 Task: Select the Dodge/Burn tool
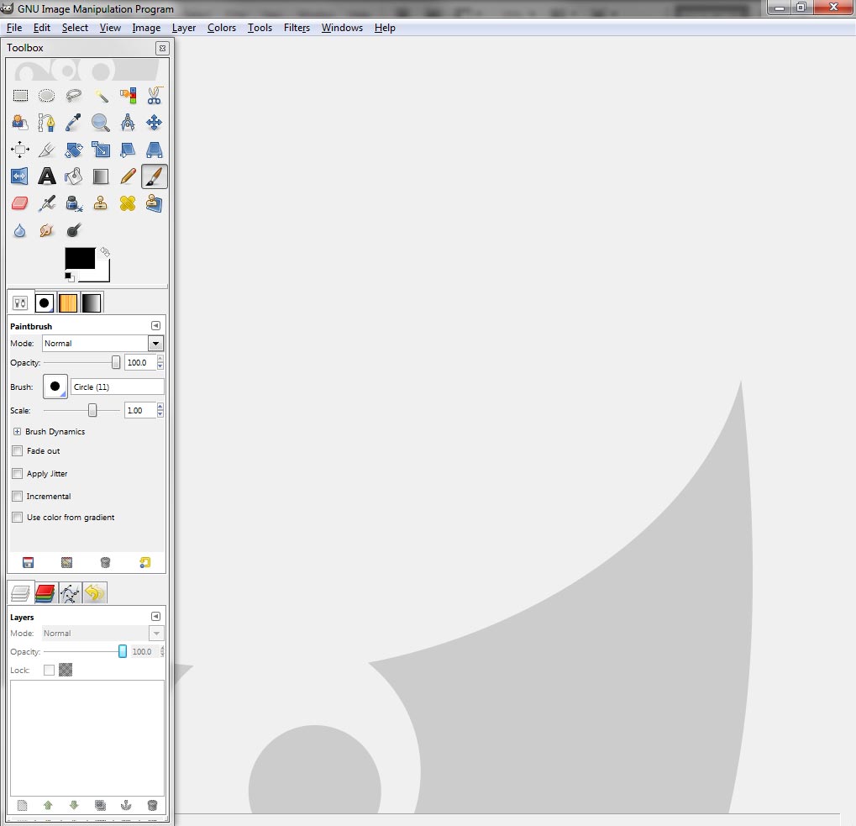coord(74,230)
